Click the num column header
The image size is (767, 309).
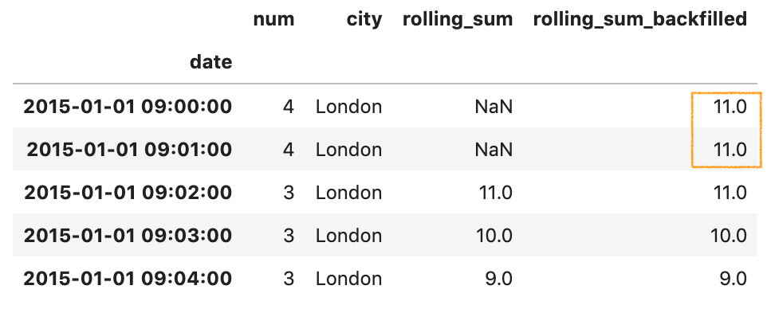point(273,20)
